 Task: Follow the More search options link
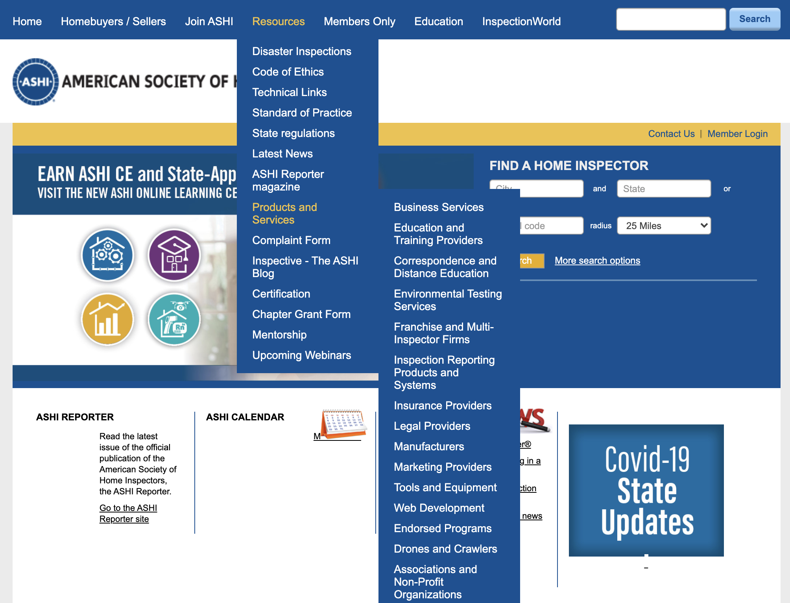click(x=597, y=261)
